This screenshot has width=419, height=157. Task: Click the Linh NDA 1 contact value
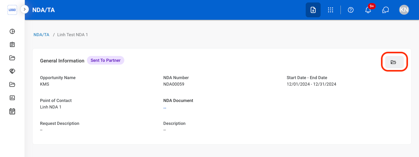pyautogui.click(x=51, y=107)
